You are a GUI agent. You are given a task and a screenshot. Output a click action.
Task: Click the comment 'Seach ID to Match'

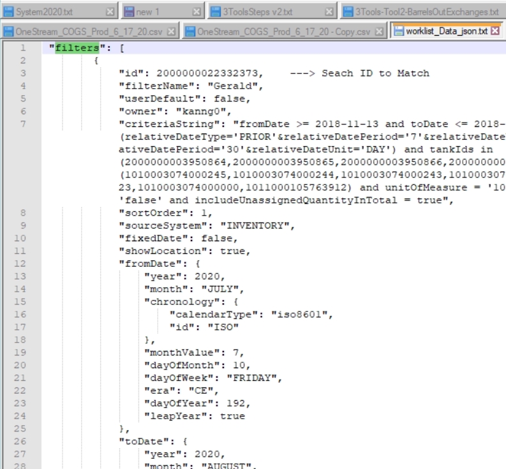click(x=375, y=73)
